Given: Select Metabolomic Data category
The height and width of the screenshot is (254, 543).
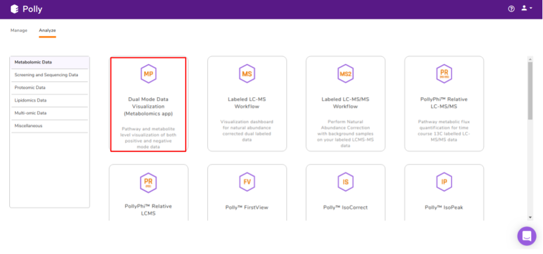Looking at the screenshot, I should tap(50, 63).
